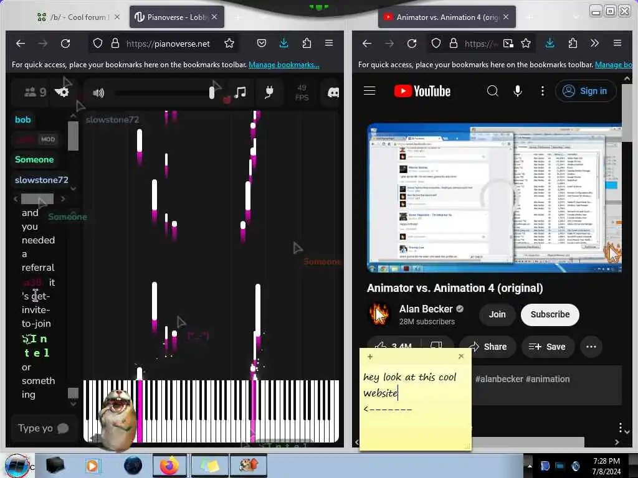The width and height of the screenshot is (638, 478).
Task: Close the Pianoverse - Lobby tab
Action: 214,17
